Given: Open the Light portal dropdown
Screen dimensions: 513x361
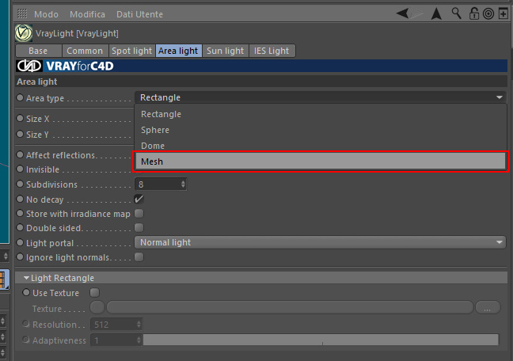Looking at the screenshot, I should tap(320, 242).
